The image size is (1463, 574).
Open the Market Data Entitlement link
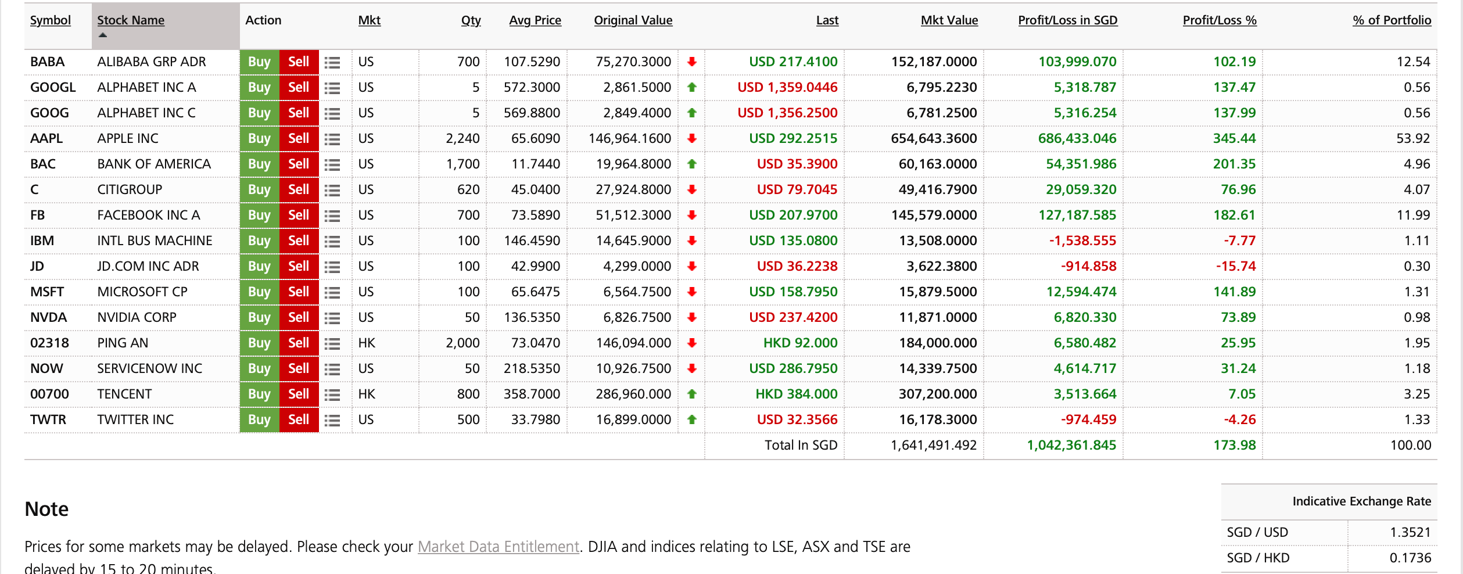pyautogui.click(x=499, y=547)
